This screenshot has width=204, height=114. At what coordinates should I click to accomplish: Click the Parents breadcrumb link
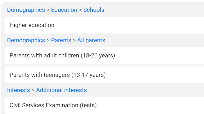point(61,40)
